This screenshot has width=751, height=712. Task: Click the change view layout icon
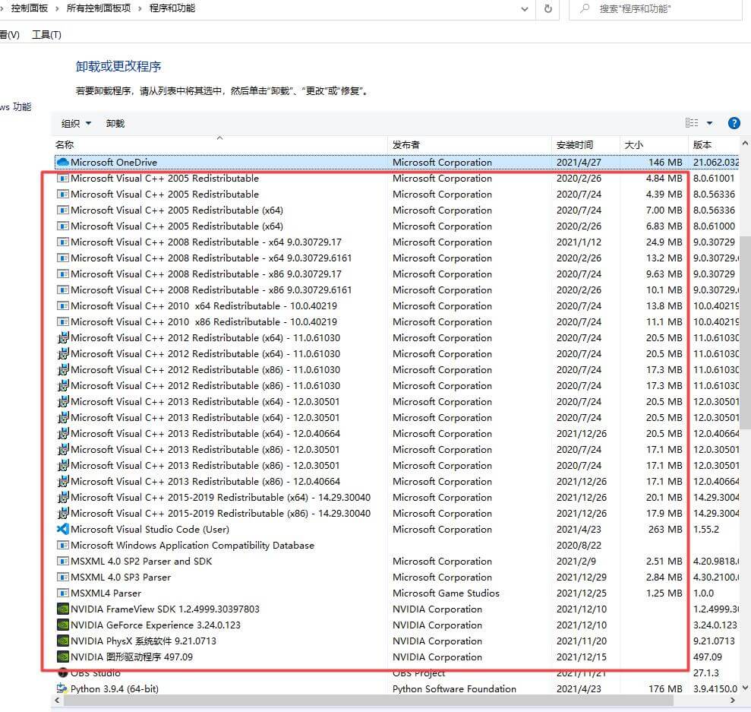coord(692,123)
